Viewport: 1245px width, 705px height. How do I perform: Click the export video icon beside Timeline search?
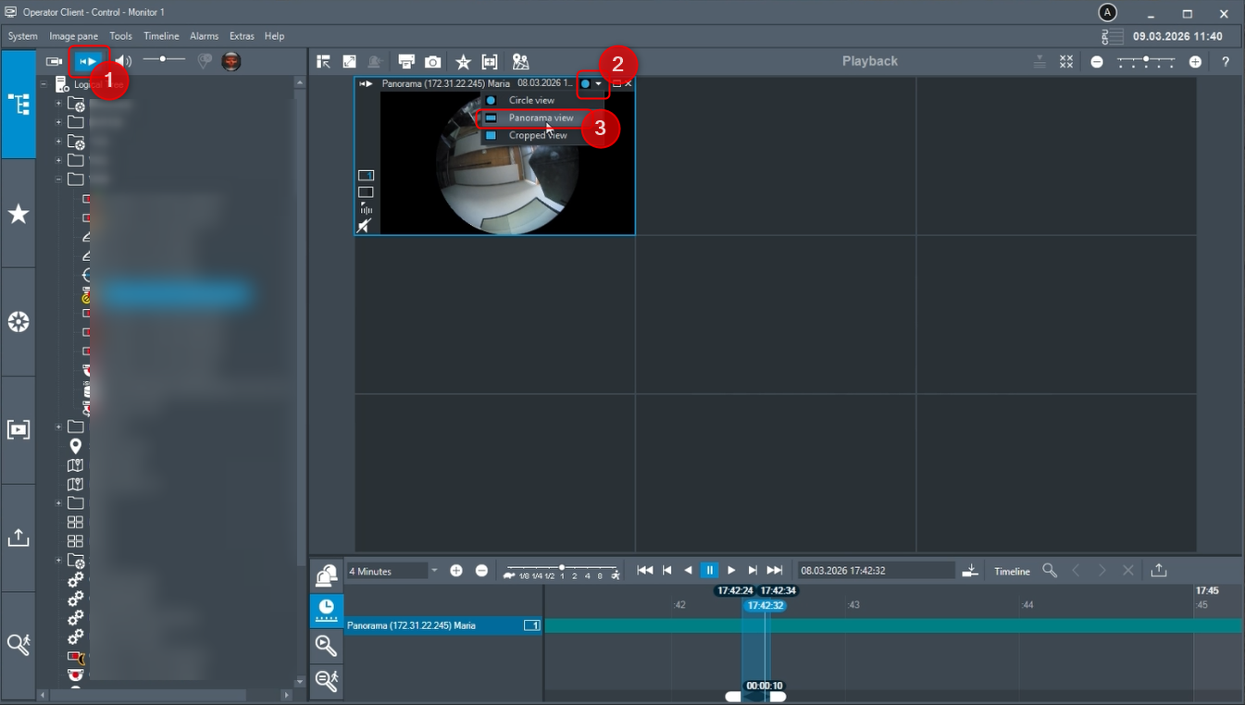[x=1159, y=571]
